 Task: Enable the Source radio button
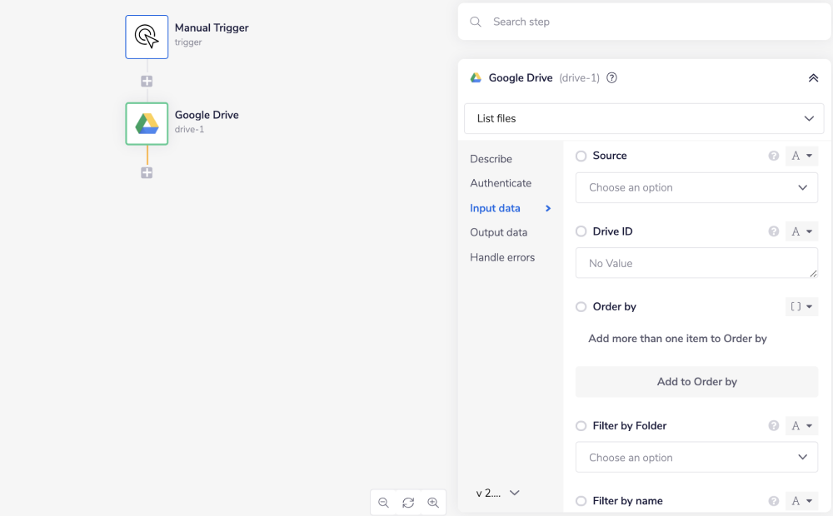(x=581, y=156)
